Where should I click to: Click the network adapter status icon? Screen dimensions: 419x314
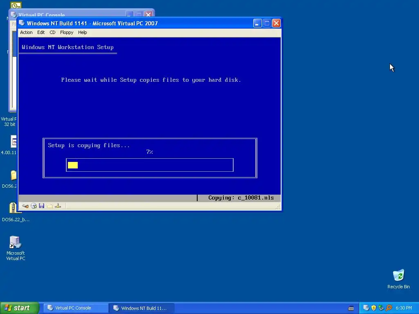pos(58,206)
